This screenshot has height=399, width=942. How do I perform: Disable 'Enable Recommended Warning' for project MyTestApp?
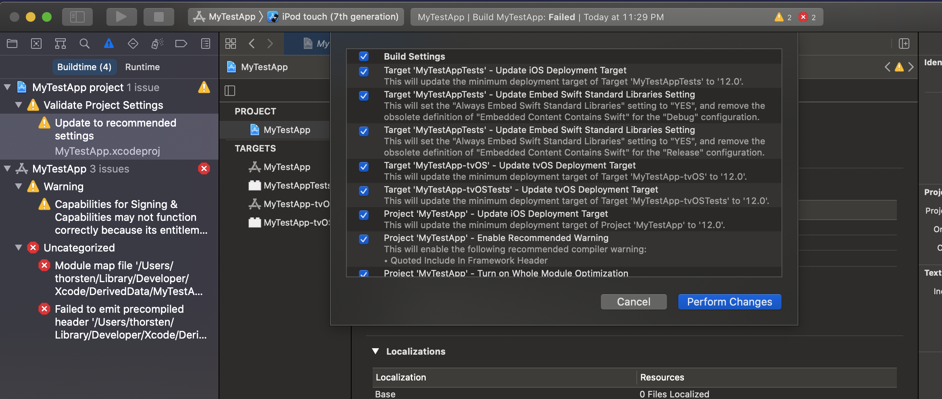[x=363, y=239]
